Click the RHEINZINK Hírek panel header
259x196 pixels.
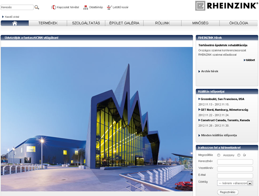click(x=227, y=38)
